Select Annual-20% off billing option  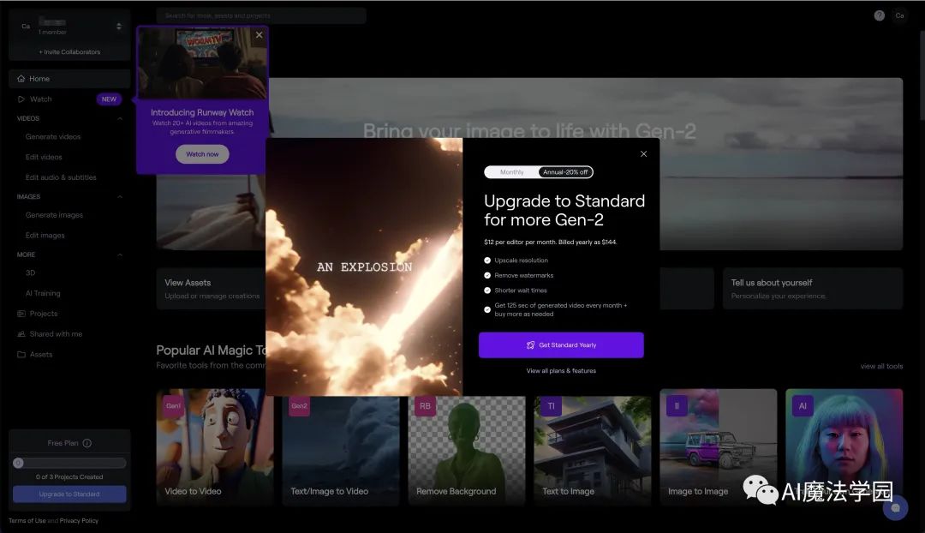click(x=565, y=172)
